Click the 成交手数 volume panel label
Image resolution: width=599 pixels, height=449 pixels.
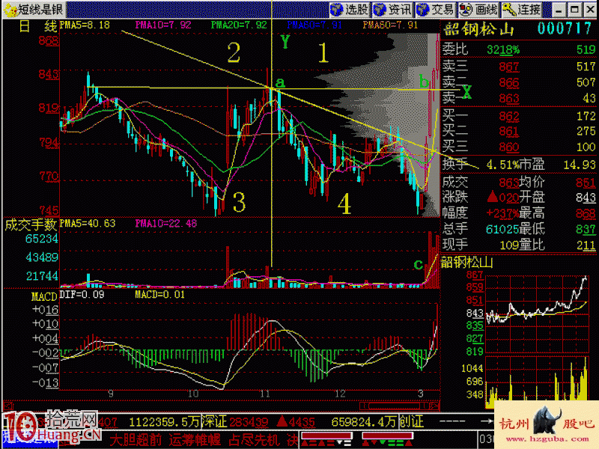[31, 225]
